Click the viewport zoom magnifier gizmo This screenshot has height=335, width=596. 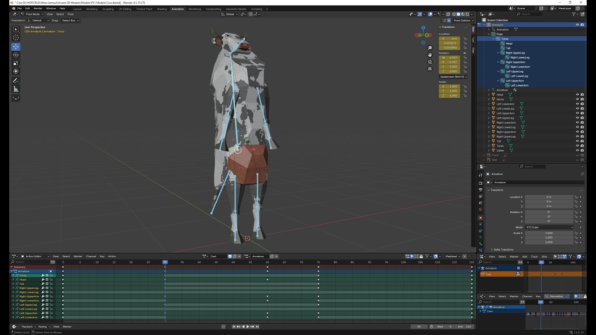[x=430, y=48]
